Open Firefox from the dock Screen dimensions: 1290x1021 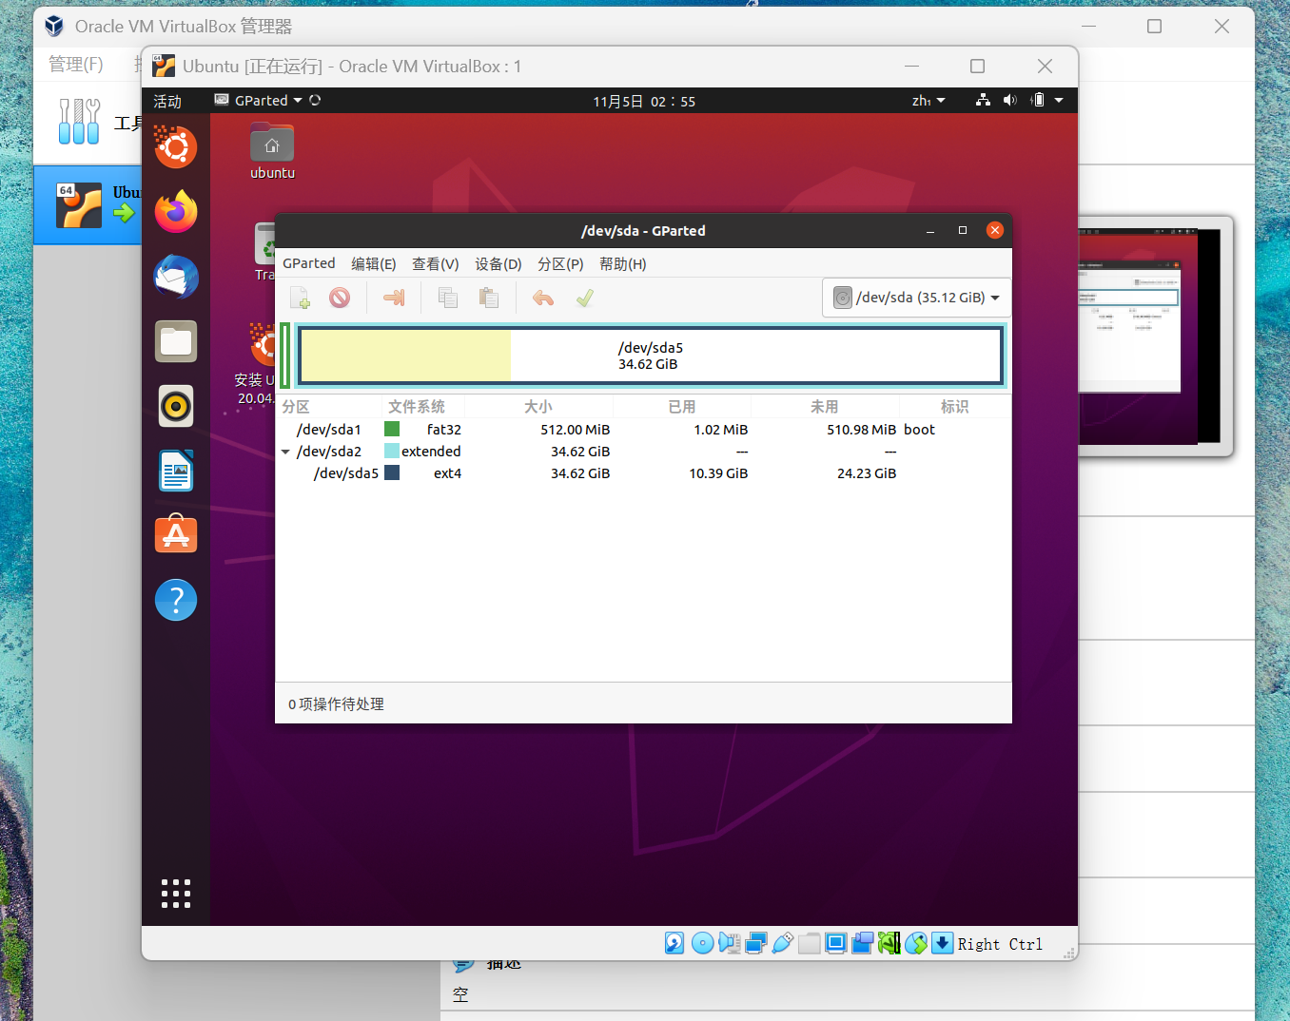(176, 211)
